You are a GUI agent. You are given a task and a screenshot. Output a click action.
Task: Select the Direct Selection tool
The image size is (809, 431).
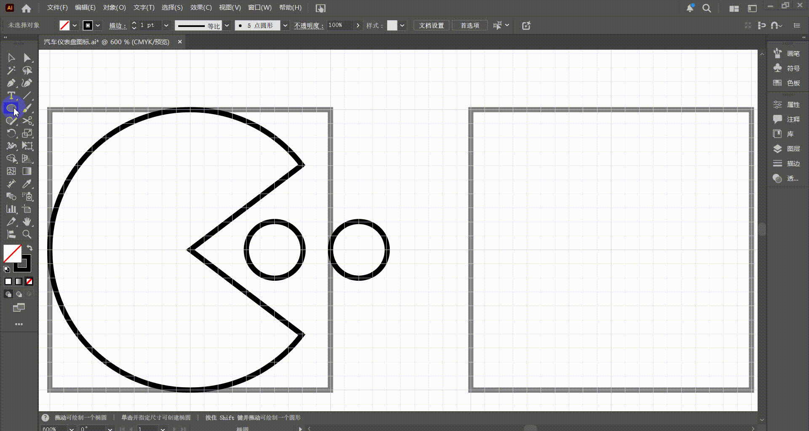(x=27, y=58)
